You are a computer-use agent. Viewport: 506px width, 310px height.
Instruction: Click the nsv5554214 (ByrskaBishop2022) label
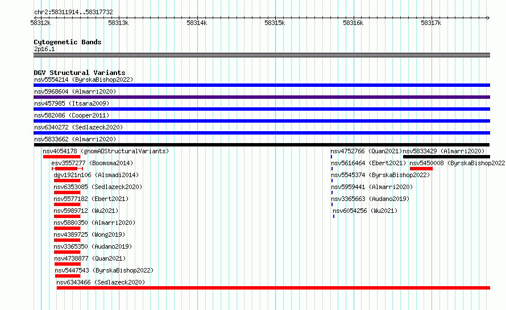point(84,79)
